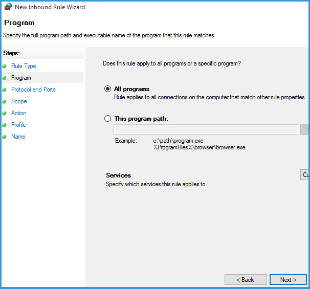Click the green bullet beside Scope
The width and height of the screenshot is (310, 289).
[x=5, y=102]
